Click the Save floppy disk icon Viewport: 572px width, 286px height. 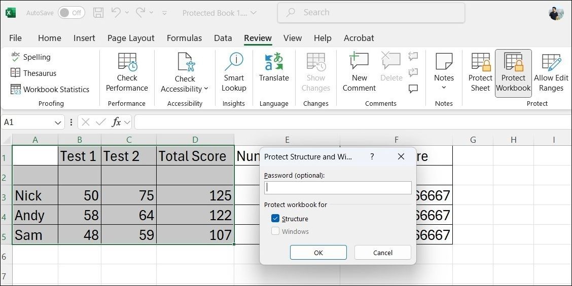[x=98, y=13]
